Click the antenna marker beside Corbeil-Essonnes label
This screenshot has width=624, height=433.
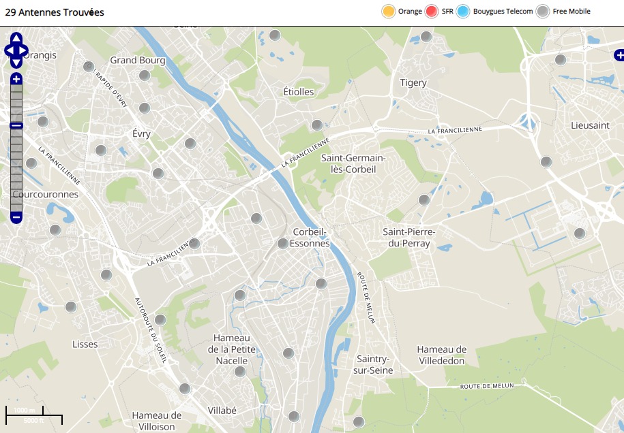pyautogui.click(x=283, y=244)
